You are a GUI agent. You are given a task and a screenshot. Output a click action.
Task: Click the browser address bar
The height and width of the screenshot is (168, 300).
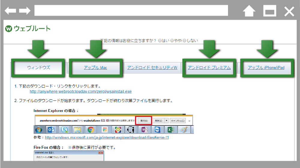coord(131,10)
